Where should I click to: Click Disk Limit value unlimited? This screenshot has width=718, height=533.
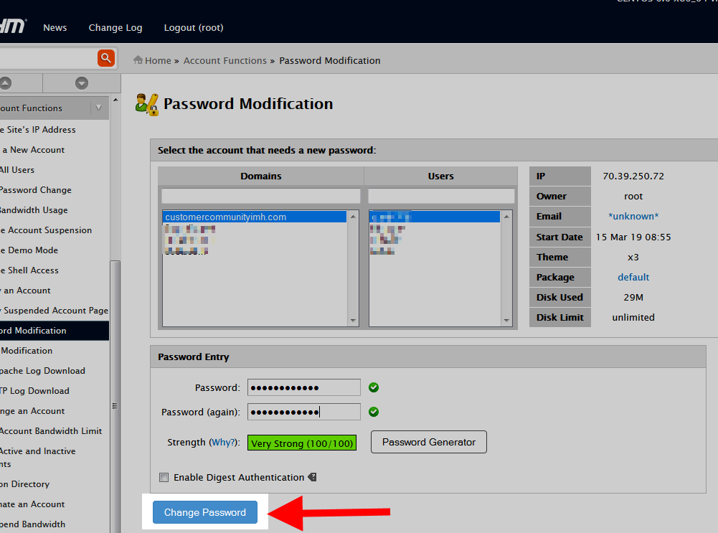[x=633, y=317]
